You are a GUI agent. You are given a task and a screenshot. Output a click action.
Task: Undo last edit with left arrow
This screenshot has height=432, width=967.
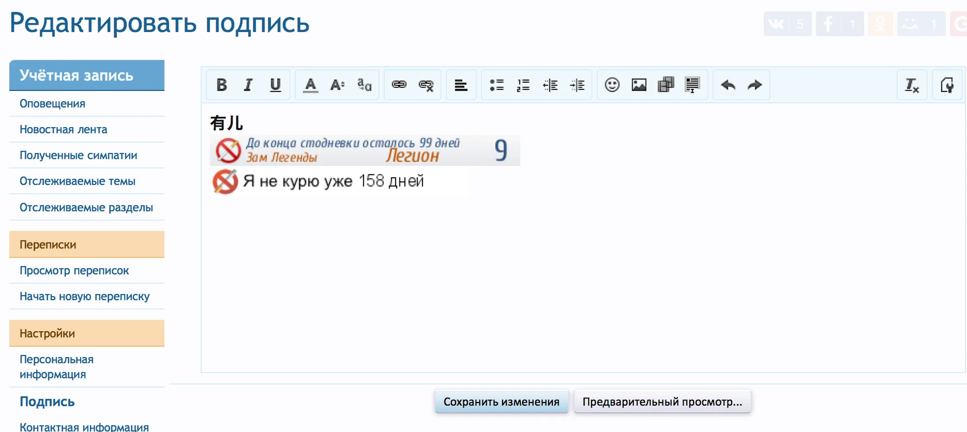(728, 85)
